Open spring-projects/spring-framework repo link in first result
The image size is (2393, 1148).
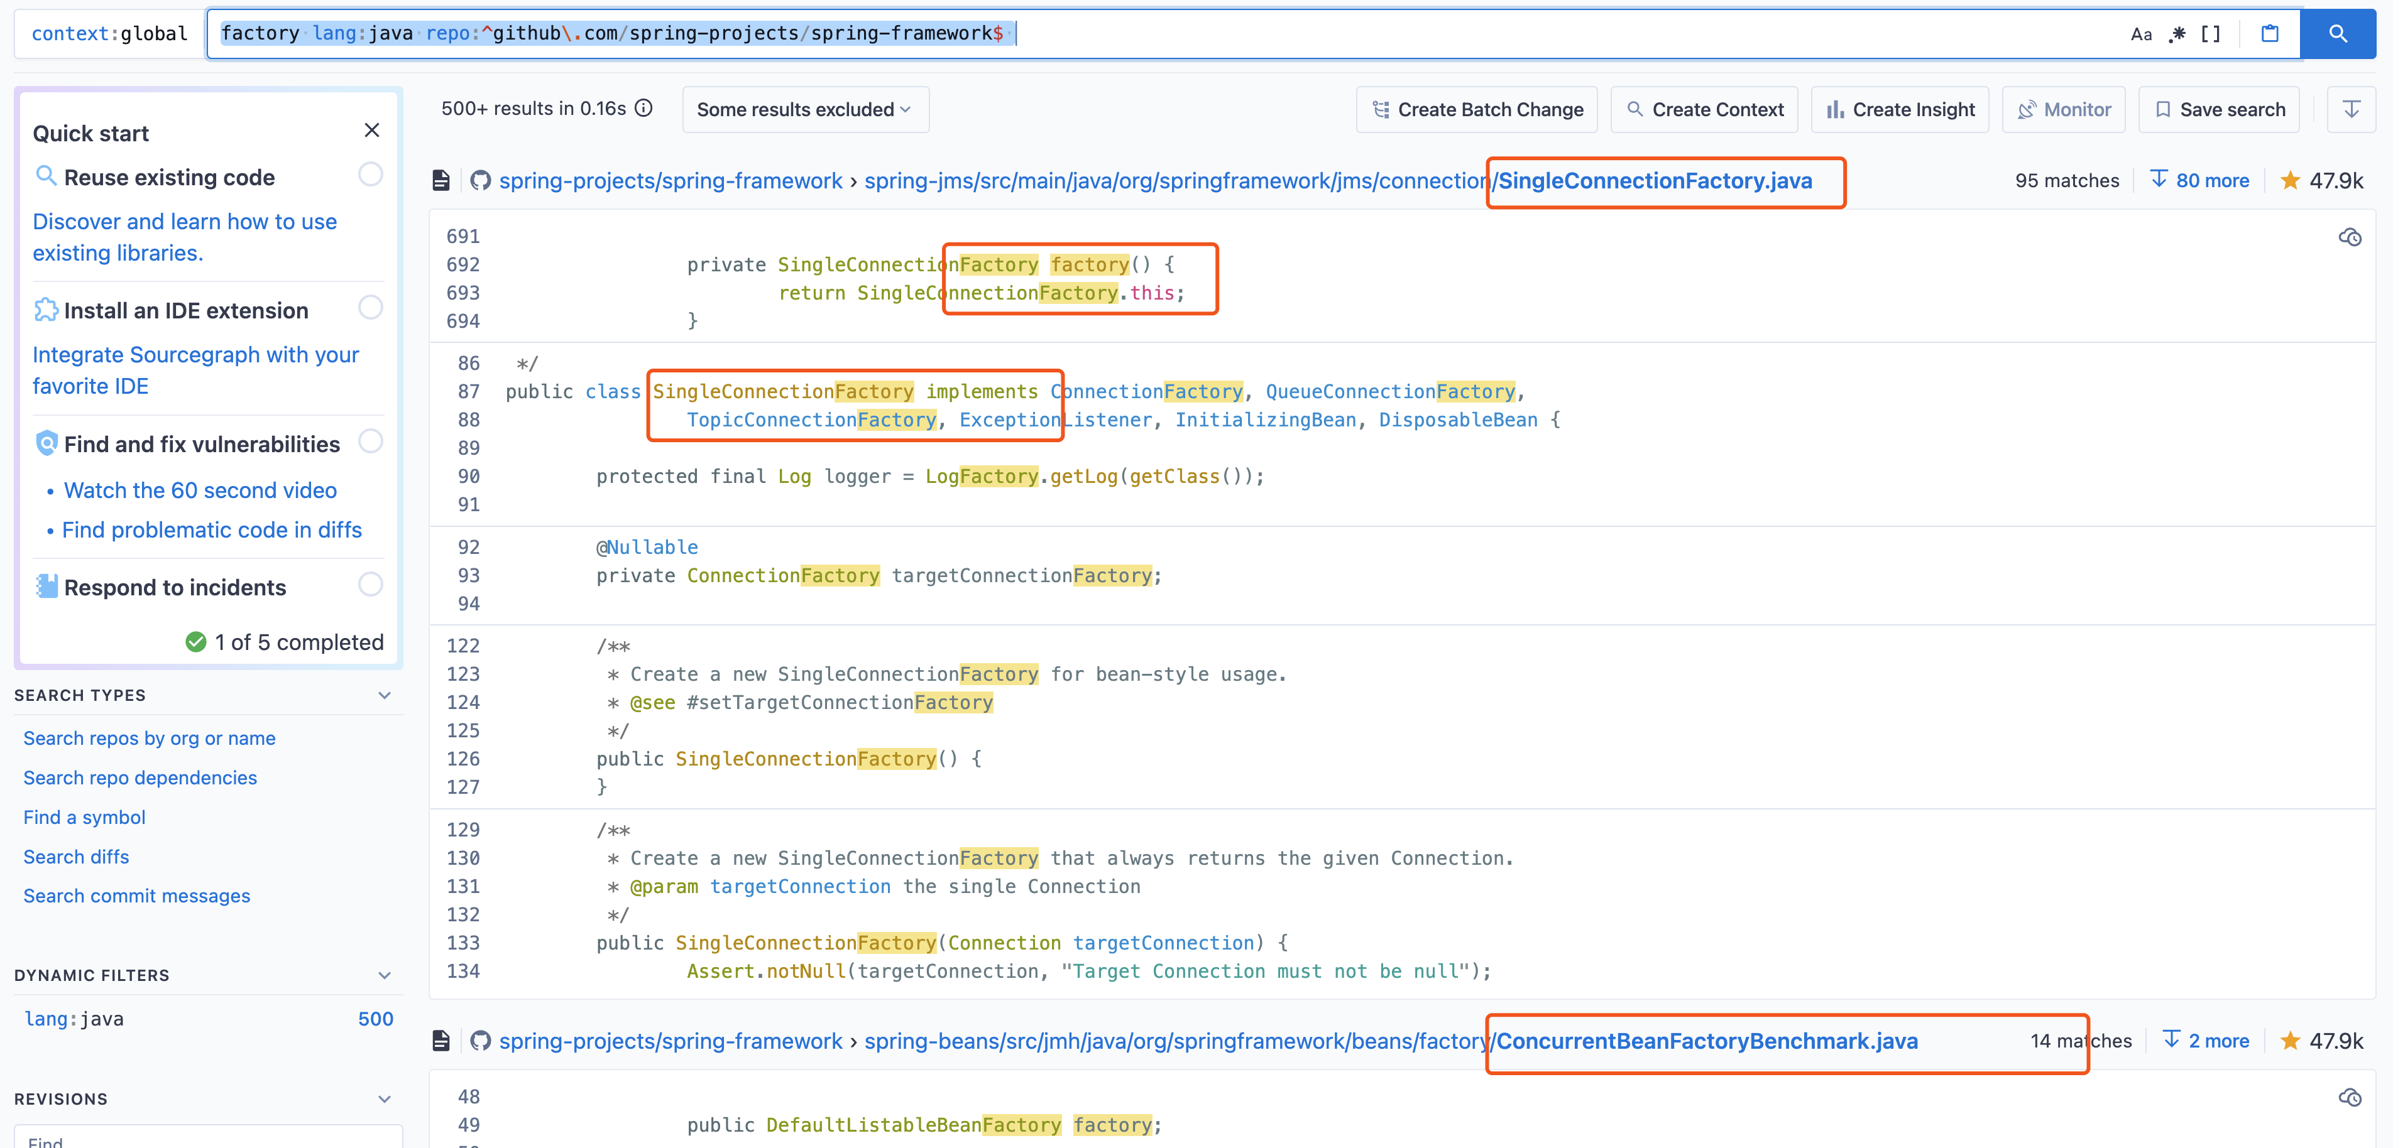pyautogui.click(x=671, y=181)
